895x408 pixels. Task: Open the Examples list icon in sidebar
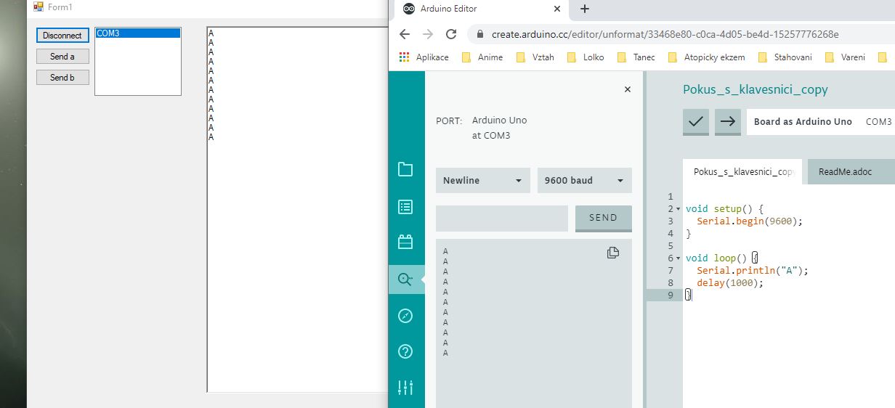tap(405, 207)
